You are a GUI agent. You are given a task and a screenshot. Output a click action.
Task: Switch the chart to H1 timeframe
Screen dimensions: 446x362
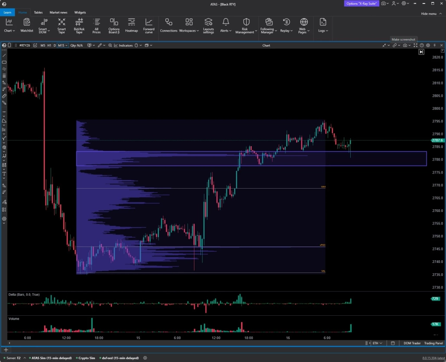tap(49, 45)
